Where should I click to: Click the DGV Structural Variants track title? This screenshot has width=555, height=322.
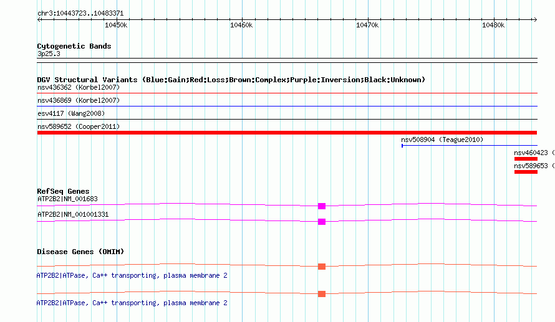[231, 80]
